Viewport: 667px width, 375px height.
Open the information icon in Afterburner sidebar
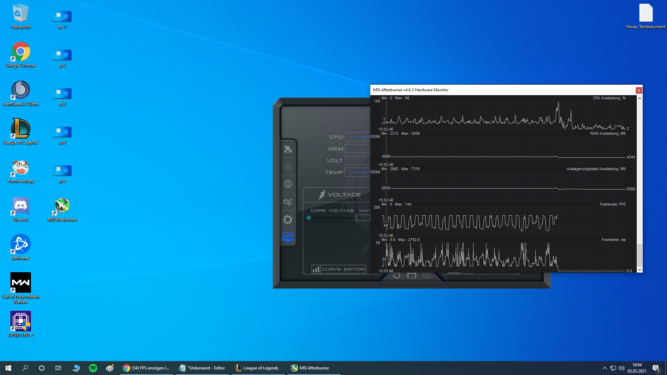click(x=288, y=184)
